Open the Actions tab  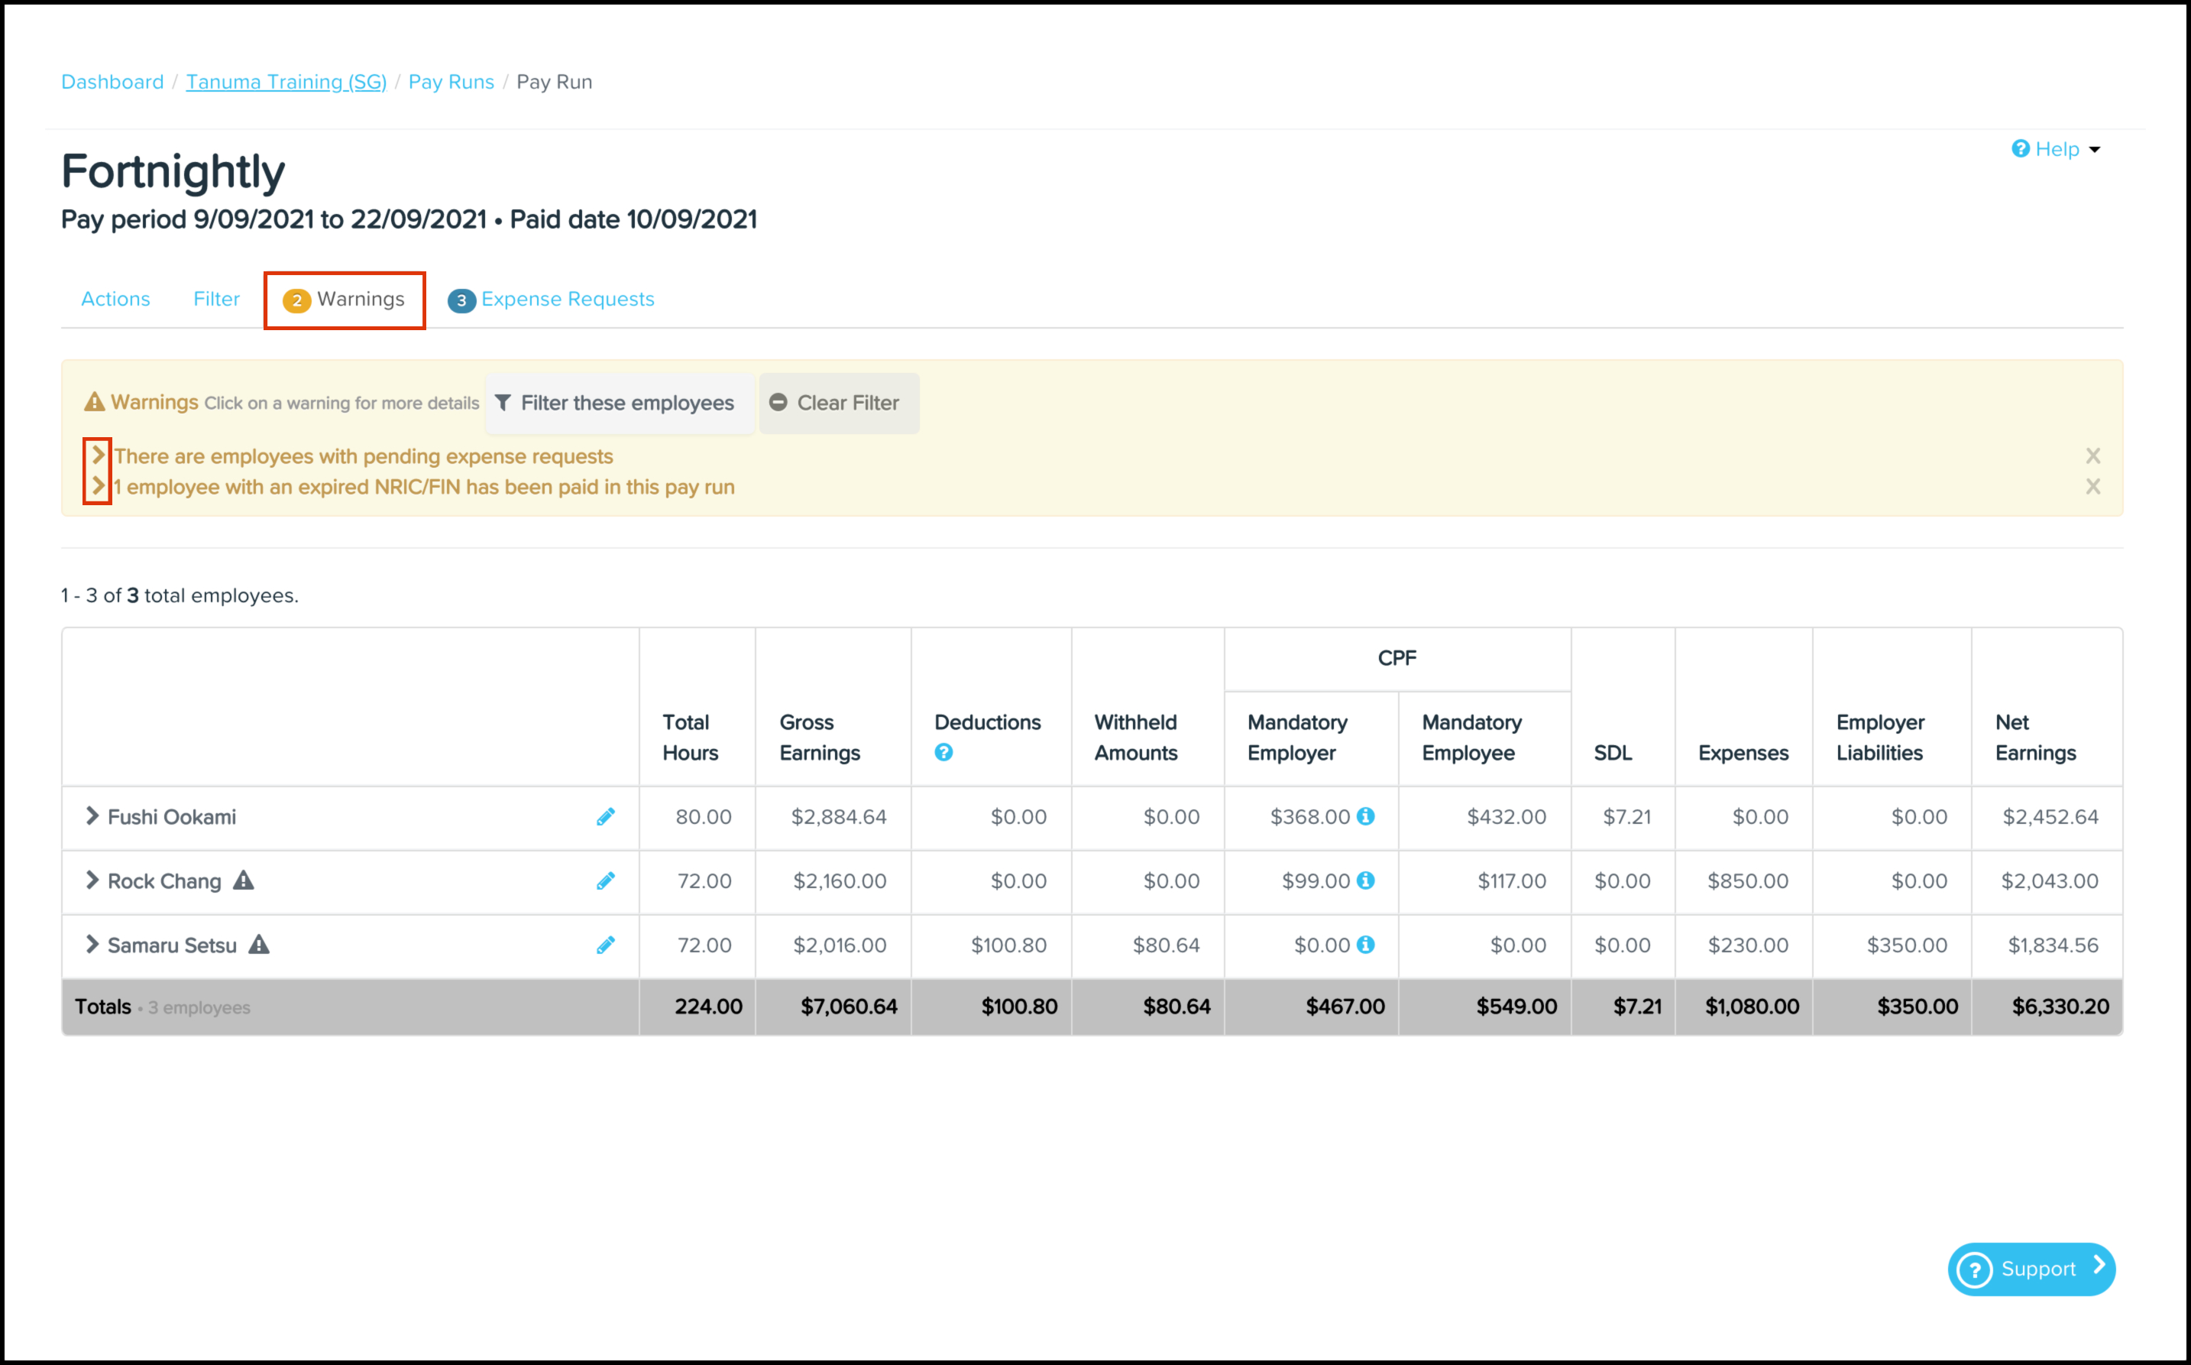[115, 299]
